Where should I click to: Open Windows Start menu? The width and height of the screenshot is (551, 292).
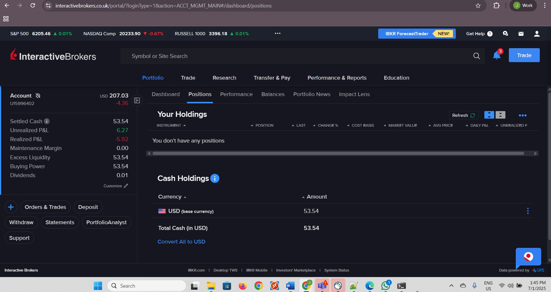[x=98, y=286]
